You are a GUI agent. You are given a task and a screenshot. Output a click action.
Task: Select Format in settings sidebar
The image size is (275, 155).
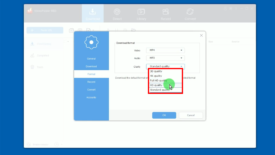[x=91, y=74]
